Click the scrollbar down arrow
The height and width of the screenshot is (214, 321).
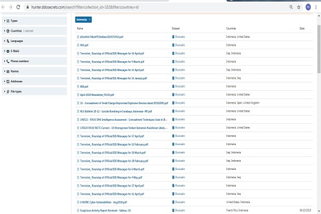pos(319,211)
